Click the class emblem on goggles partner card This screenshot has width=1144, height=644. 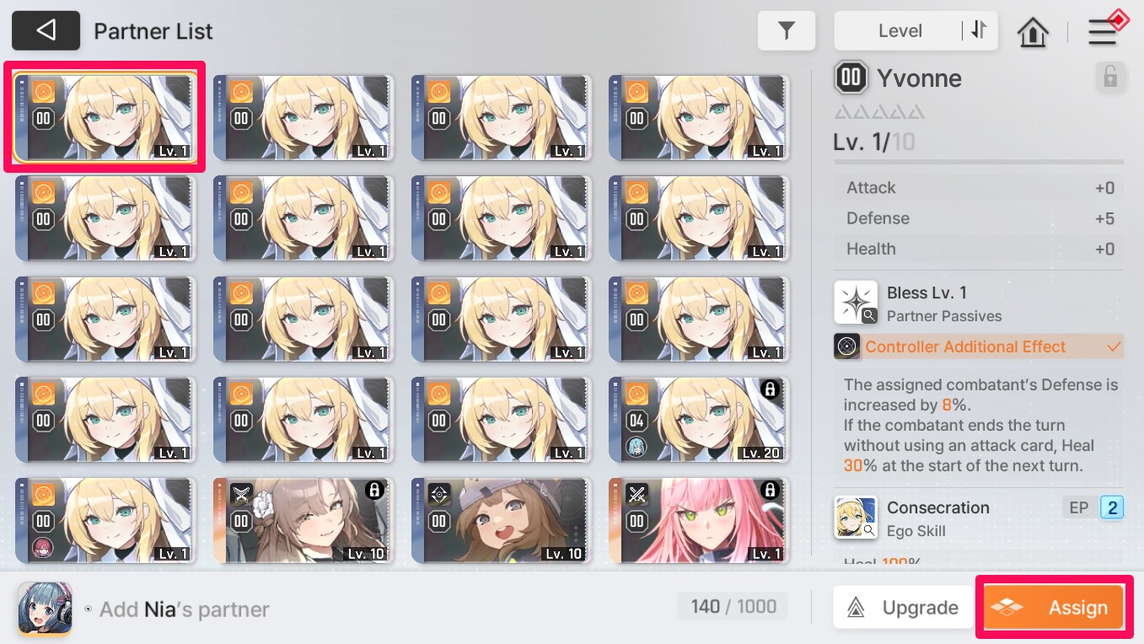point(438,495)
